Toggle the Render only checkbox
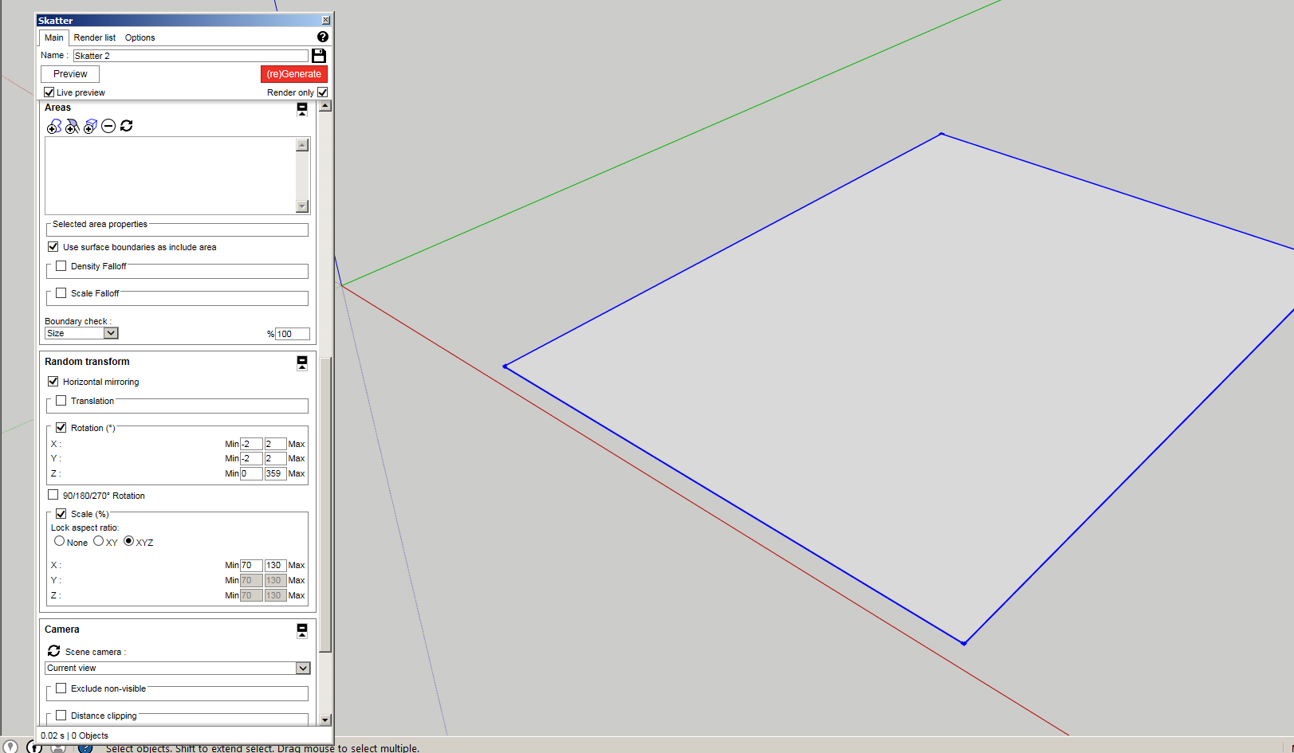 322,92
